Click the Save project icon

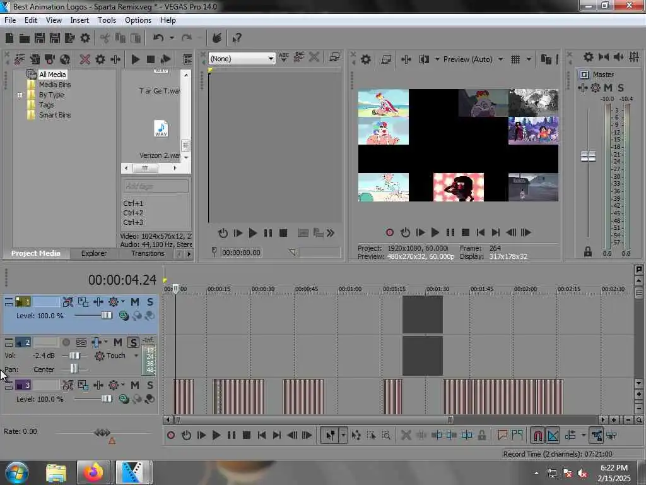coord(40,39)
